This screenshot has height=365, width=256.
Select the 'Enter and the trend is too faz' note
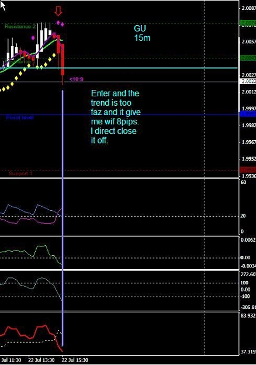(116, 117)
